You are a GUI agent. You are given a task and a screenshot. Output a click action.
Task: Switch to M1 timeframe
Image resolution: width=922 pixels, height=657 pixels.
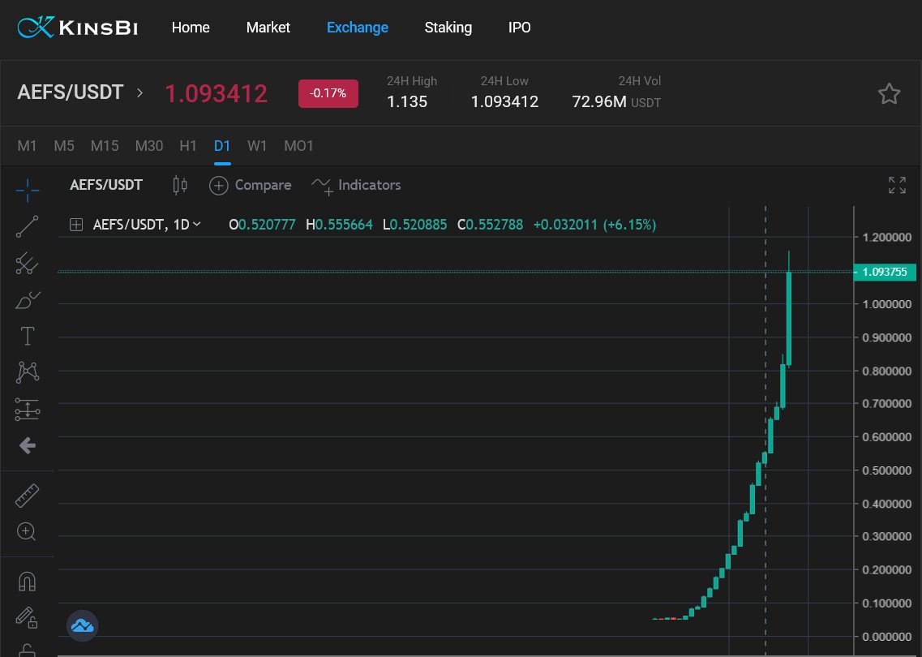tap(27, 146)
